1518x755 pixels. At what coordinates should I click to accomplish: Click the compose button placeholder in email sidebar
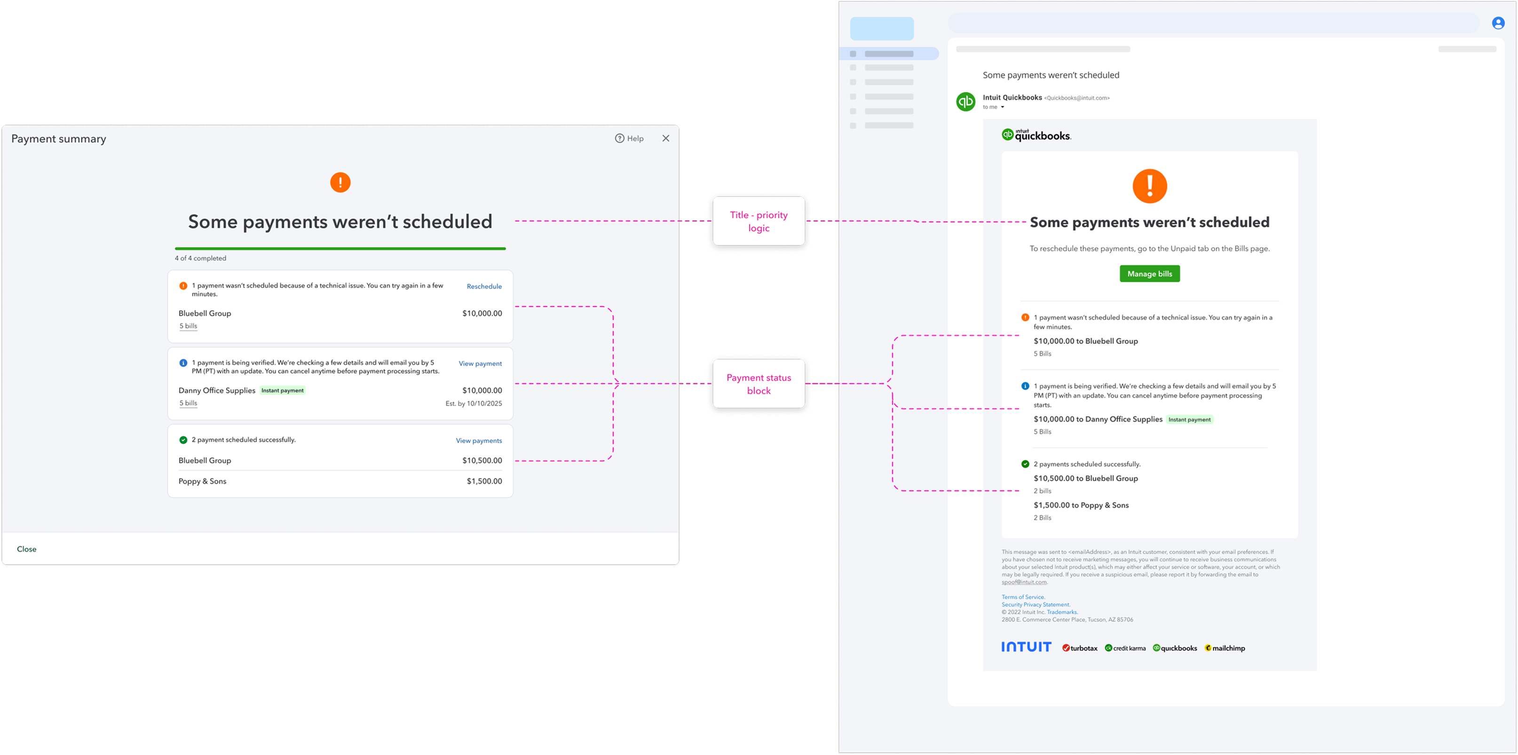click(882, 28)
